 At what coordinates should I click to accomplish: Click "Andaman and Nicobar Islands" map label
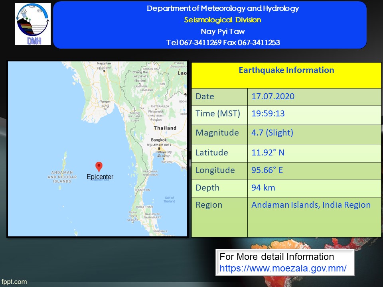pos(62,177)
